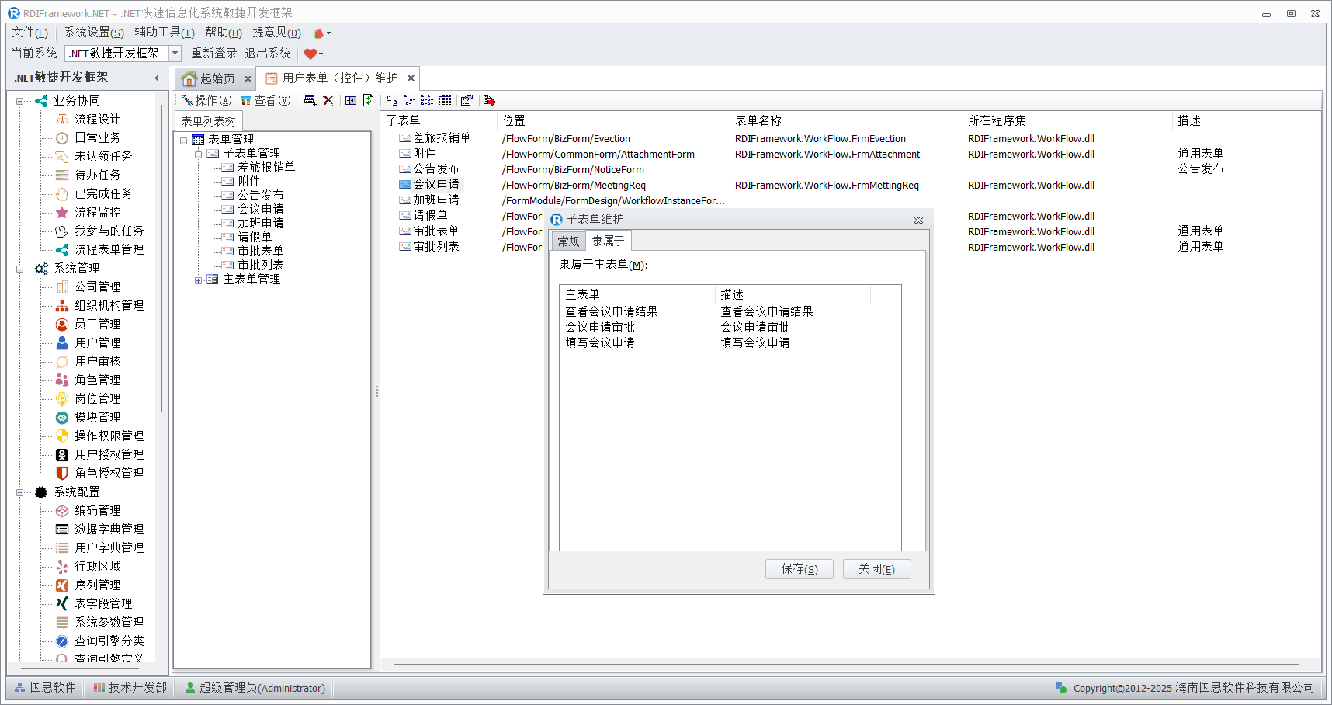Image resolution: width=1332 pixels, height=705 pixels.
Task: Click the 保存(S) button
Action: tap(799, 569)
